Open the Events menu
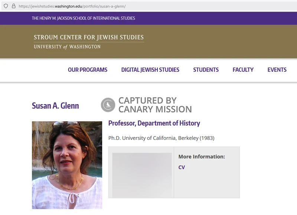This screenshot has height=215, width=297. (277, 70)
